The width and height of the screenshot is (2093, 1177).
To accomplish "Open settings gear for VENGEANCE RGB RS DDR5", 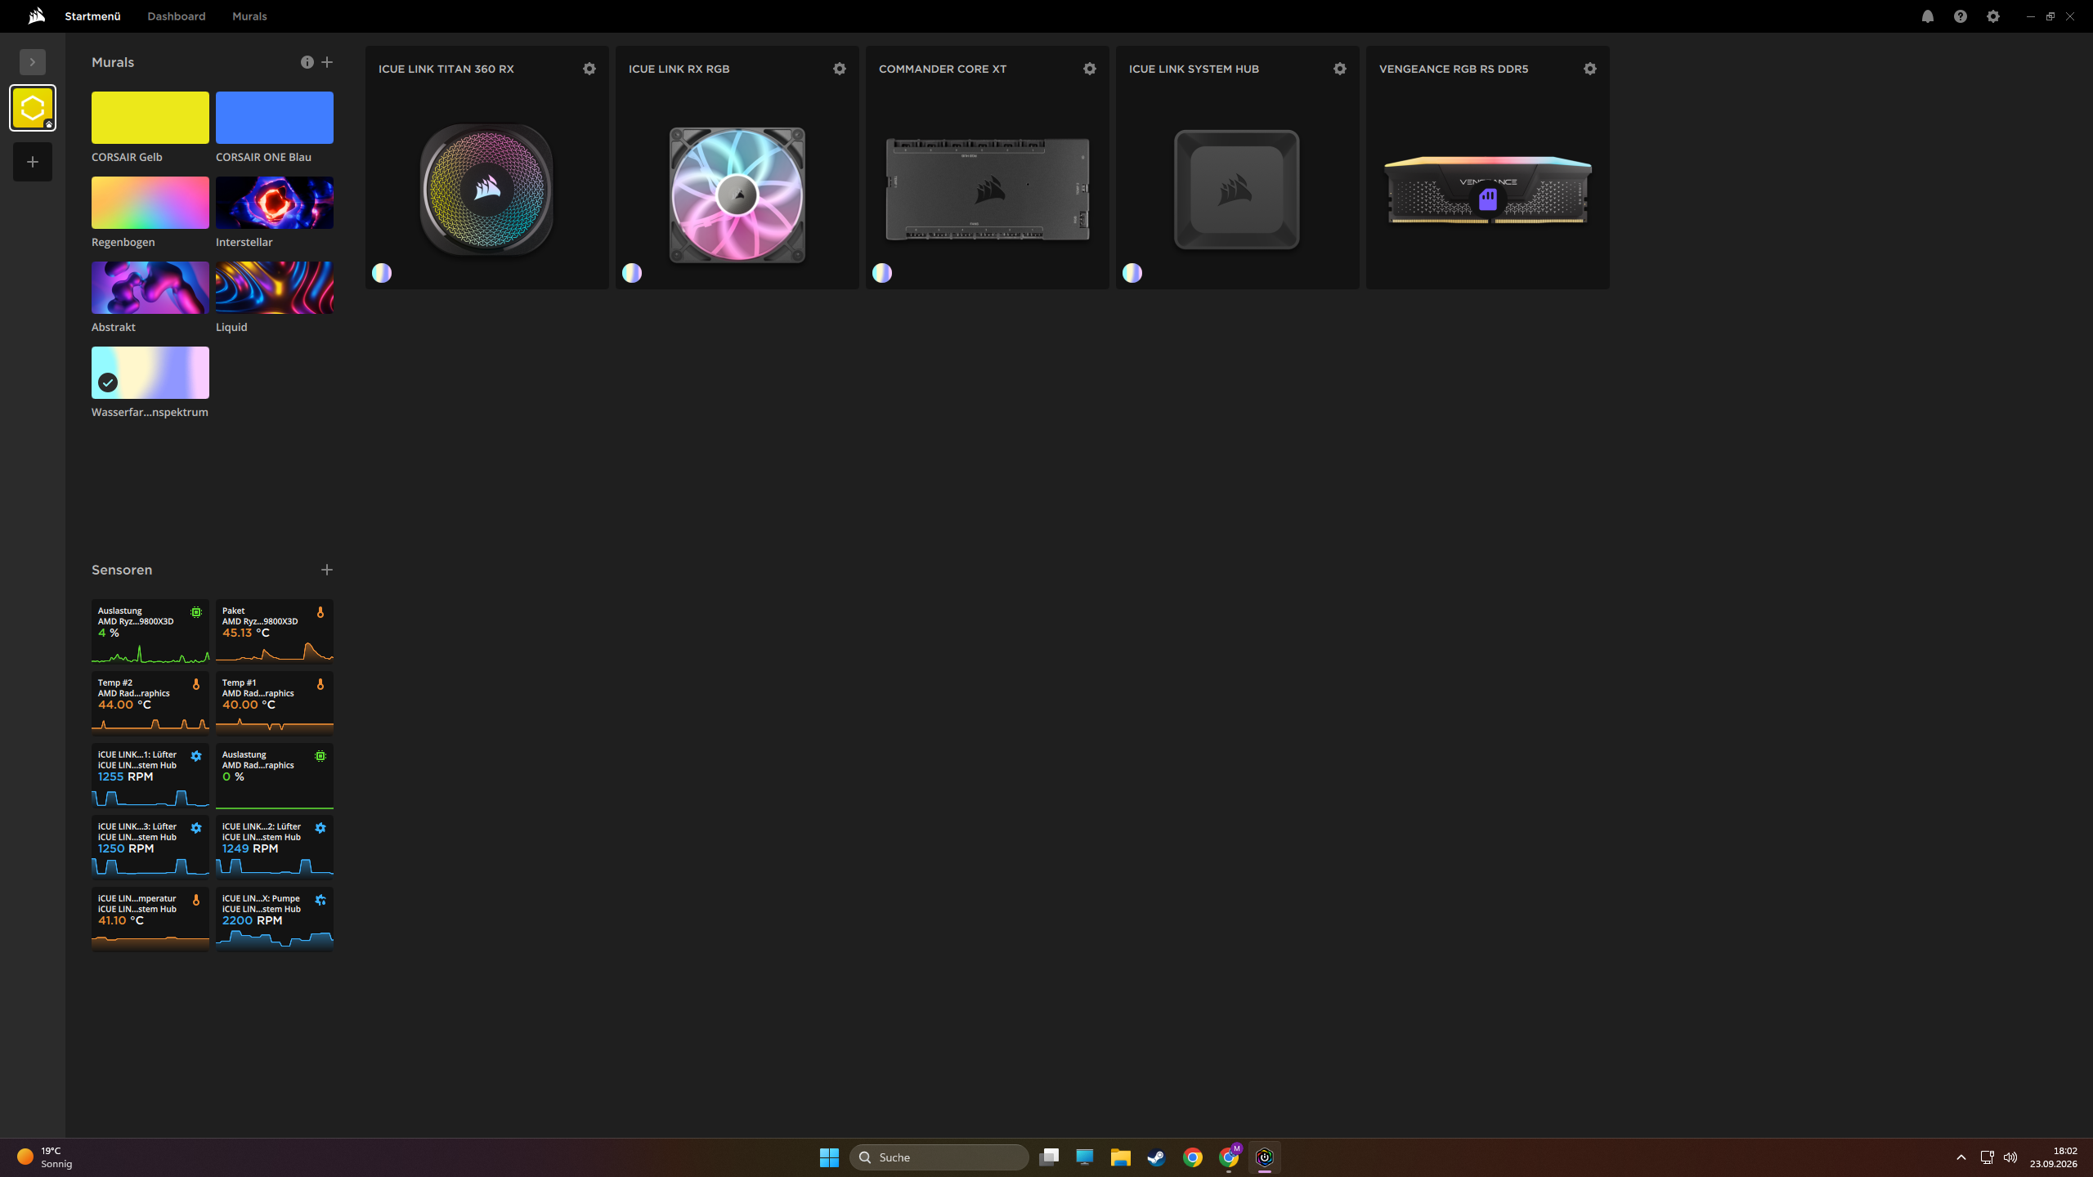I will click(x=1590, y=69).
